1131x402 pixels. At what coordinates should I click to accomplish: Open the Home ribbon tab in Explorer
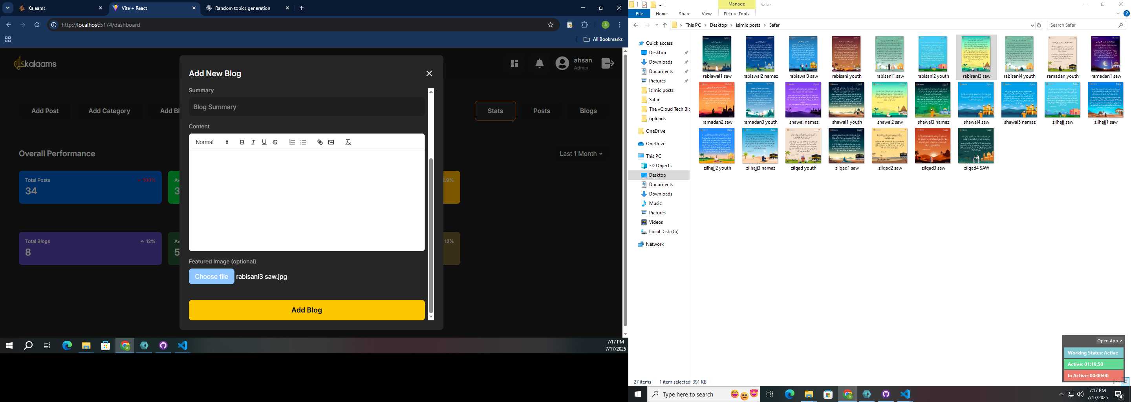[x=661, y=14]
